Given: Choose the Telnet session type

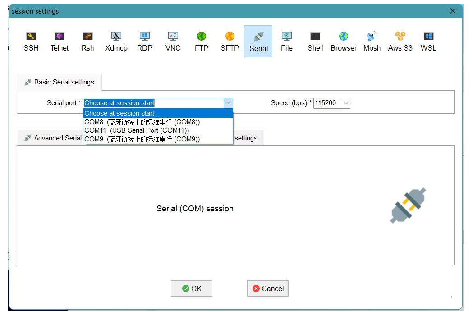Looking at the screenshot, I should pos(60,42).
